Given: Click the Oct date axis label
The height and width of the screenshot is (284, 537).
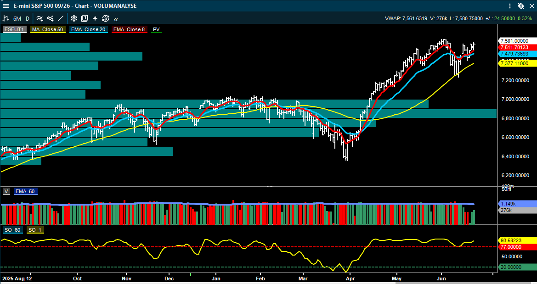Looking at the screenshot, I should [x=77, y=278].
